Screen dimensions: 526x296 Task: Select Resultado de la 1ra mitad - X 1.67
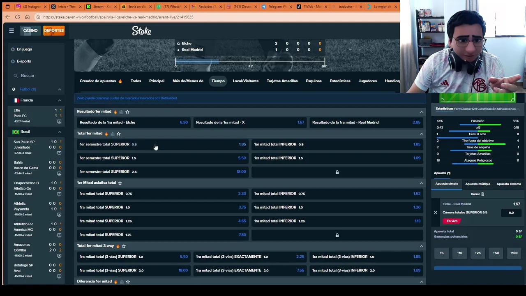[x=250, y=123]
